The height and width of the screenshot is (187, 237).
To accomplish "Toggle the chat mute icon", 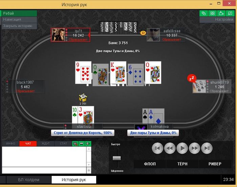I will [75, 144].
